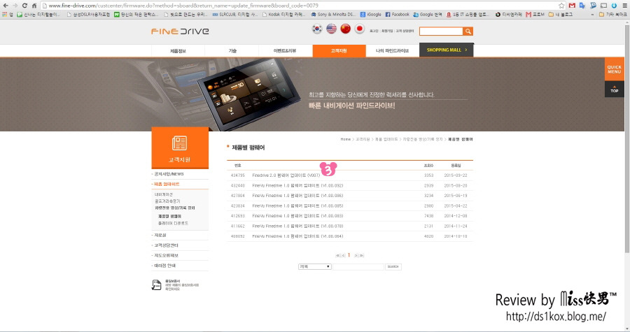Open Finedrive 1.0 firmware V1.00.064 post
This screenshot has width=630, height=332.
pos(297,236)
